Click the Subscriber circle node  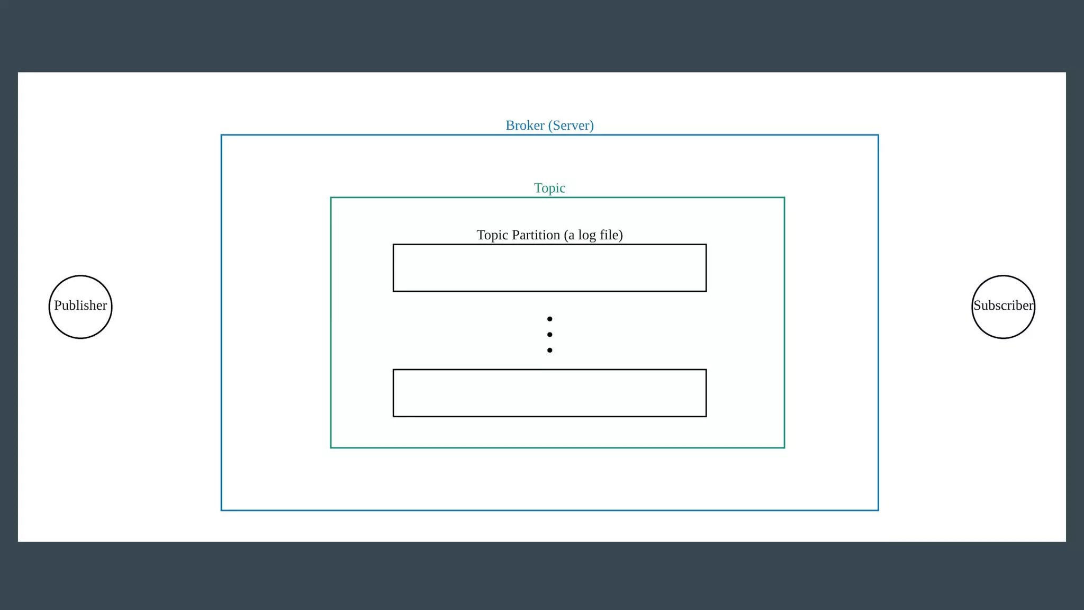coord(1003,307)
